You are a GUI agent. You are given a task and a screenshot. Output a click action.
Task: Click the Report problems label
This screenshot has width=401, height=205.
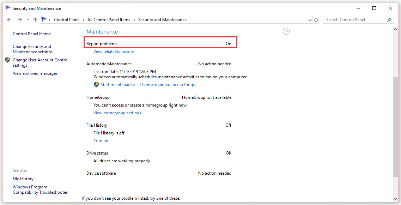(x=102, y=44)
